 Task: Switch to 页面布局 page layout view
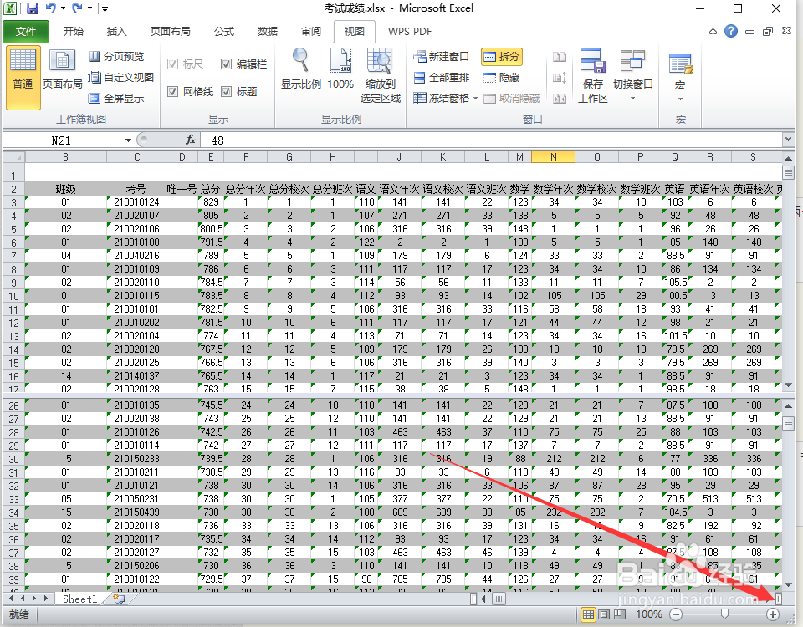(x=63, y=69)
